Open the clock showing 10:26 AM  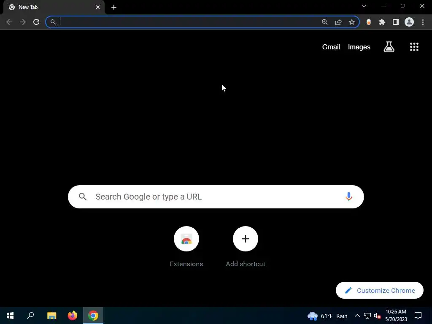pyautogui.click(x=396, y=316)
